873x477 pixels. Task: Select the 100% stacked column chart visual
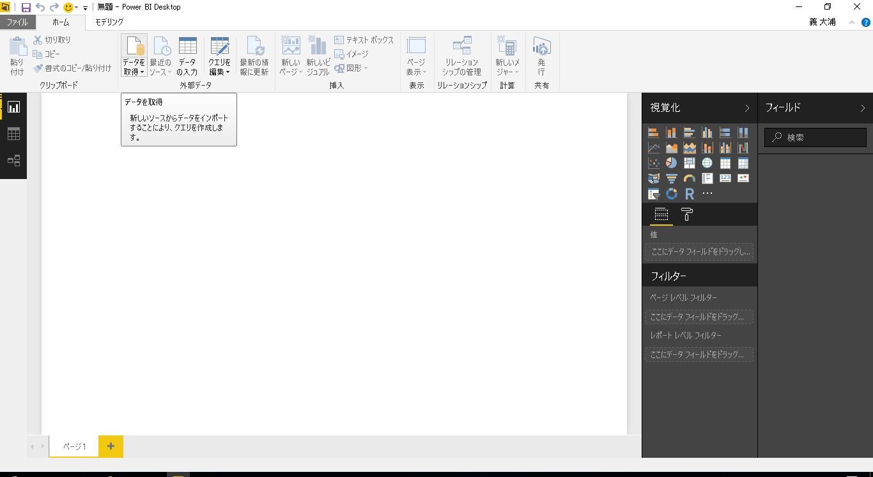743,132
